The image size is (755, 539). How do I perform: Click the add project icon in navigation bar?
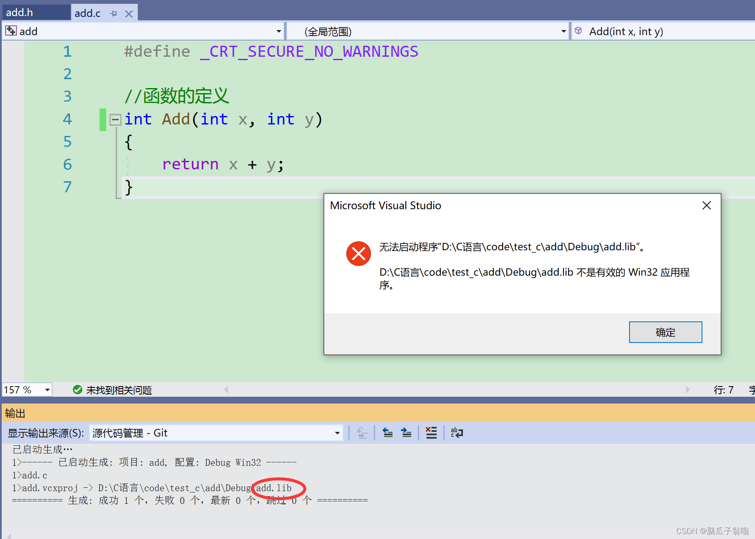11,31
